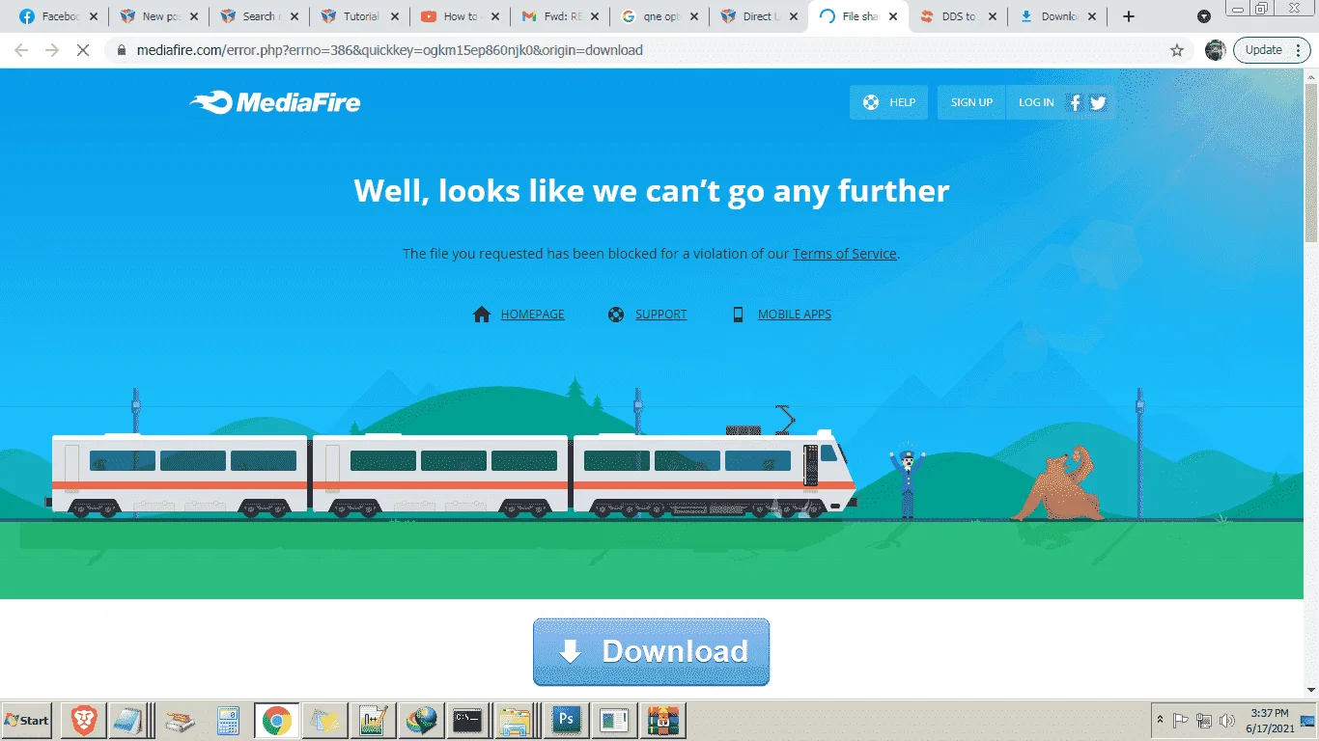This screenshot has height=741, width=1319.
Task: Bookmark this page with the star
Action: (x=1177, y=50)
